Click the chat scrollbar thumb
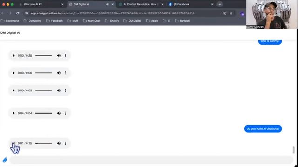 click(293, 149)
